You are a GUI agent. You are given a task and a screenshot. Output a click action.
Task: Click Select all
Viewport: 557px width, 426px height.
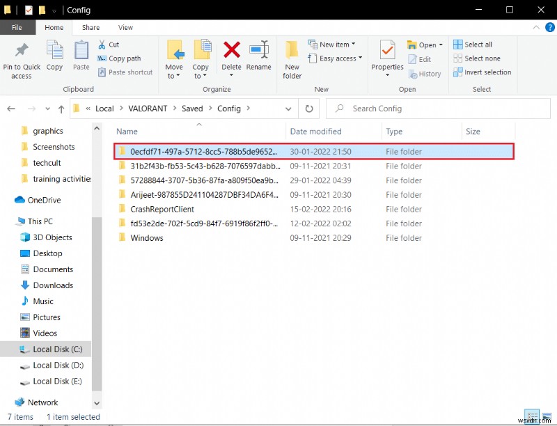pos(473,45)
